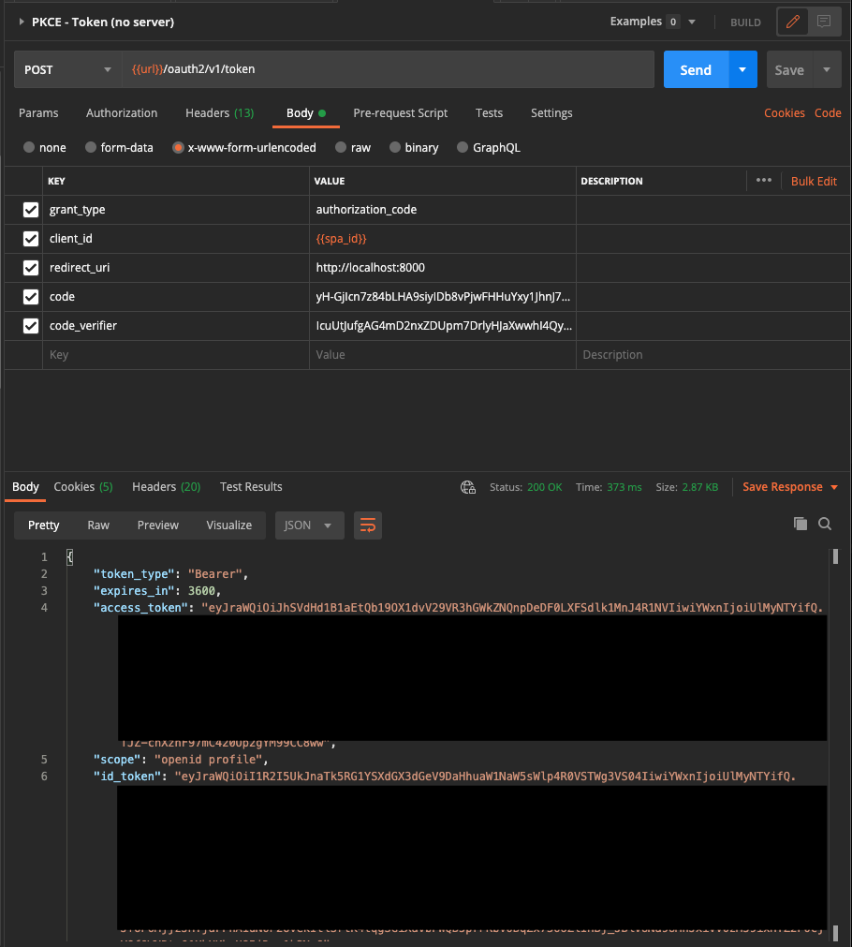
Task: Uncheck the grant_type parameter checkbox
Action: 31,210
